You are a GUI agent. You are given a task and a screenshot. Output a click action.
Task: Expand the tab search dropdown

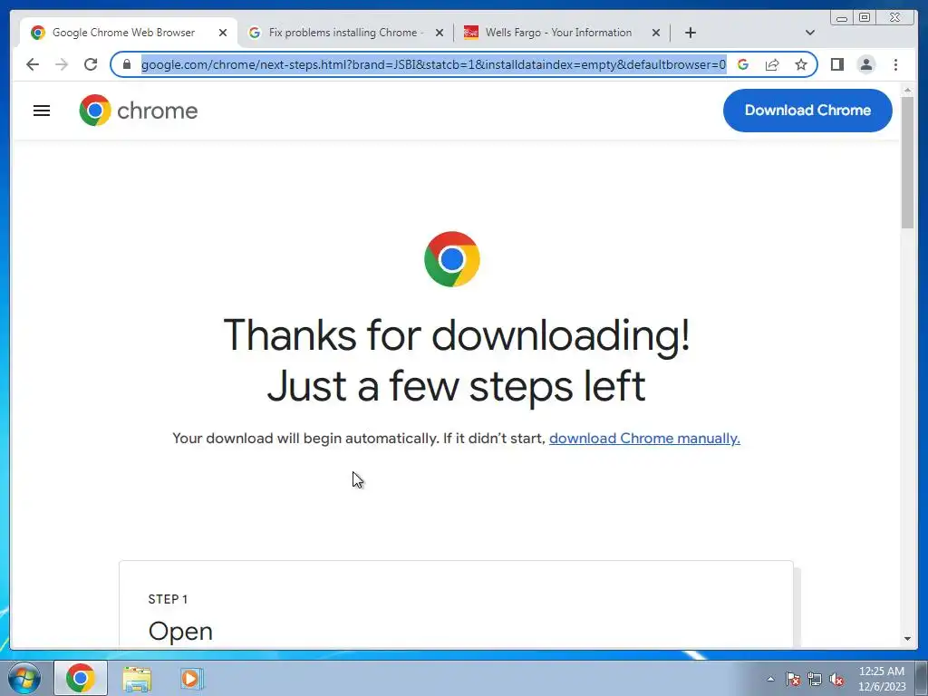(810, 33)
